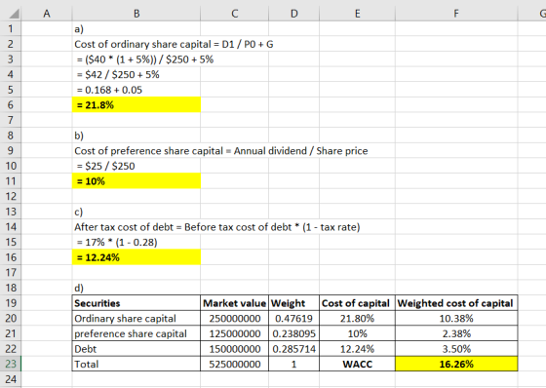The height and width of the screenshot is (388, 546).
Task: Select row 23 header
Action: click(x=11, y=364)
